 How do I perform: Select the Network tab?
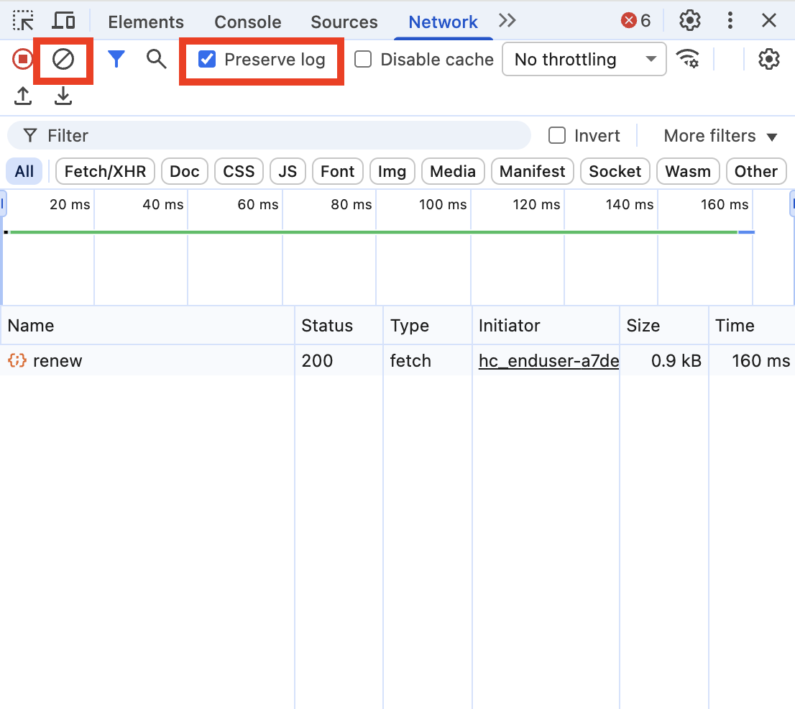pyautogui.click(x=443, y=22)
